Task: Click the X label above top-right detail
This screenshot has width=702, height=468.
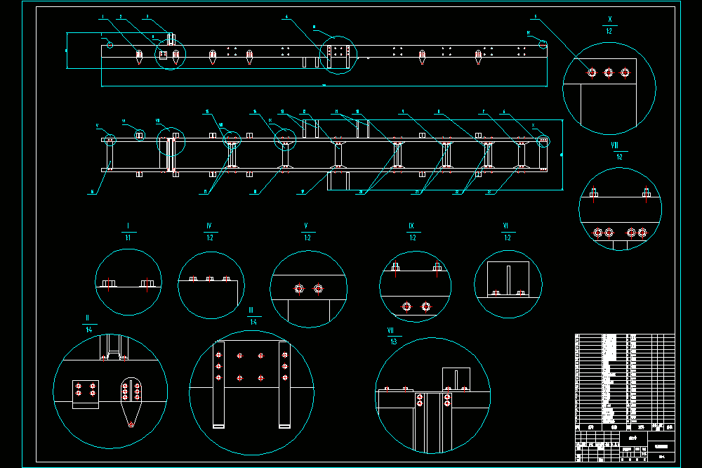Action: click(x=610, y=19)
